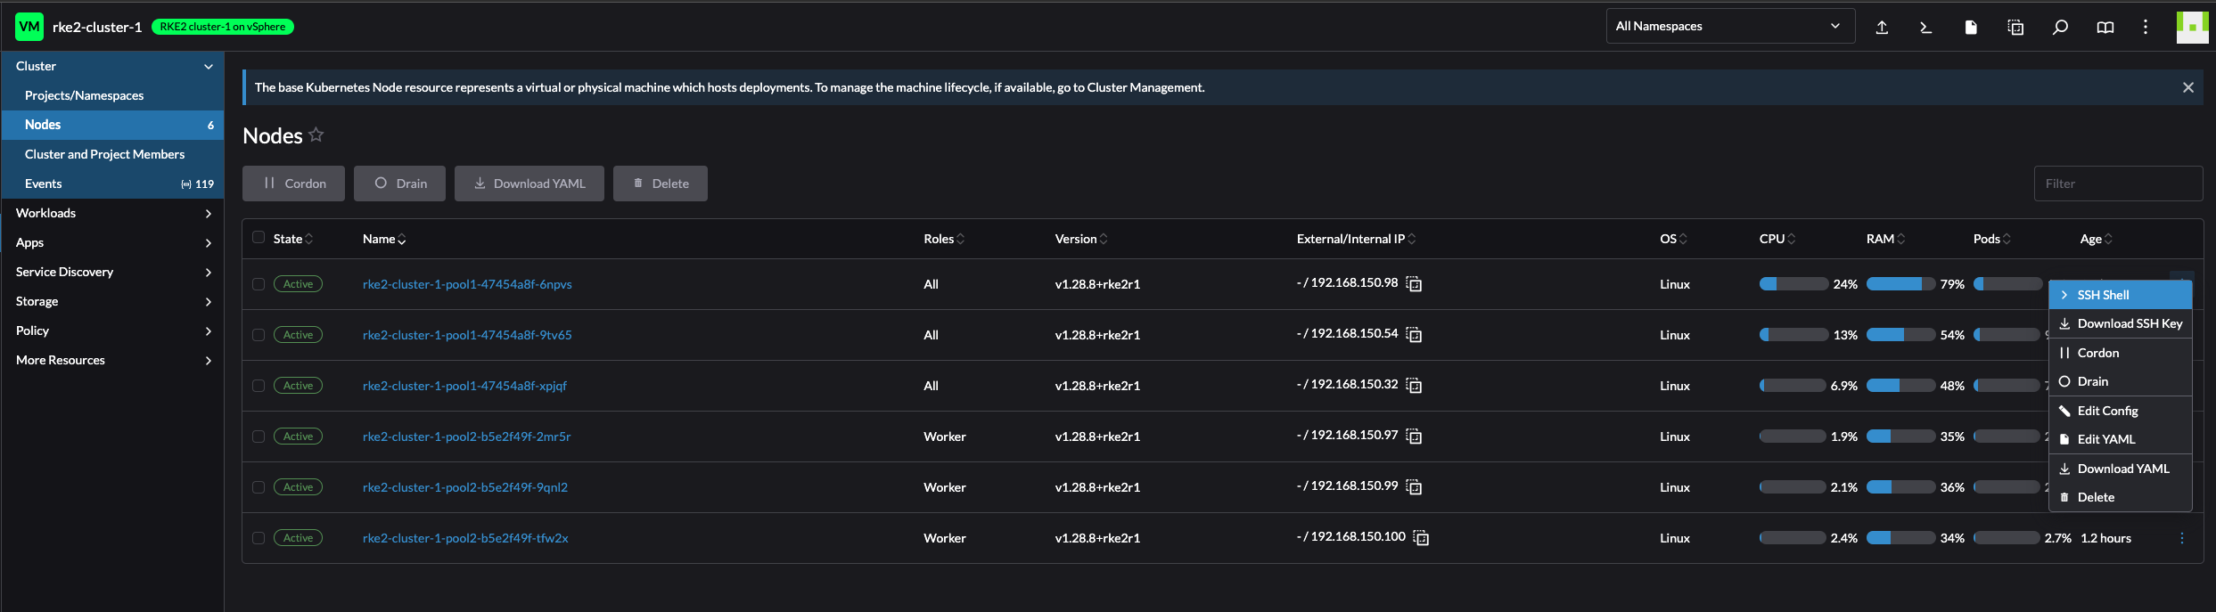
Task: Open the resource search magnifier icon
Action: 2060,27
